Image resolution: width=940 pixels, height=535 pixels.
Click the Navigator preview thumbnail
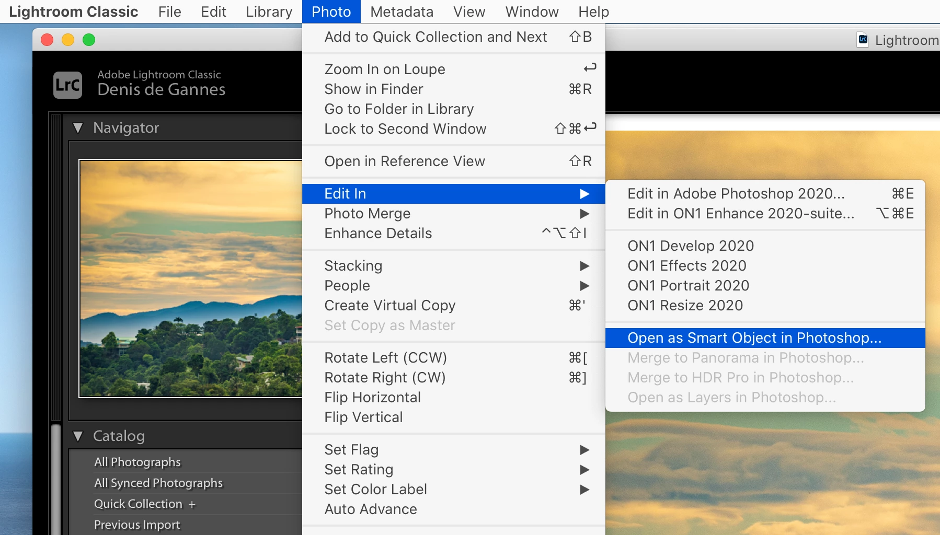click(191, 278)
